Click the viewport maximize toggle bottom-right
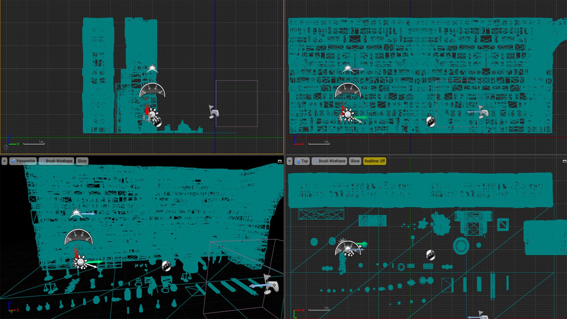This screenshot has width=567, height=319. click(564, 161)
